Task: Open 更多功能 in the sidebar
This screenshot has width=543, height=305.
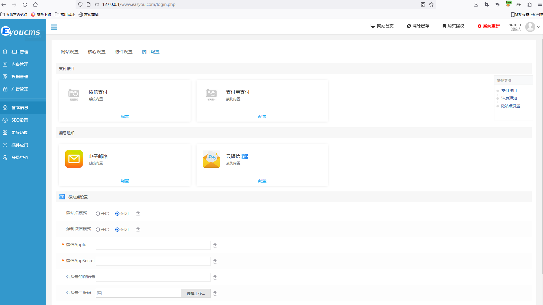Action: click(x=23, y=133)
